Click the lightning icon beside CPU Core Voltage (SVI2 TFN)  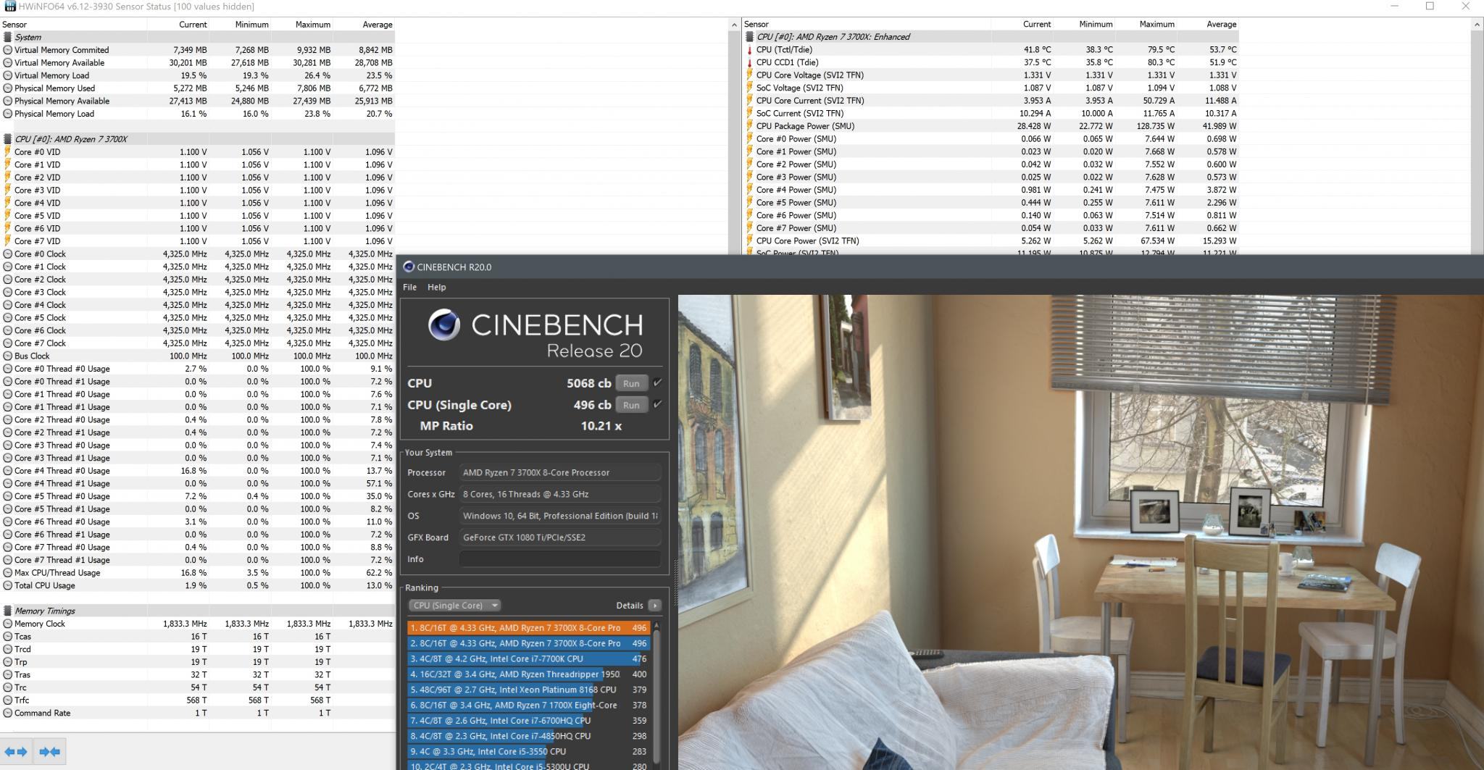pos(749,75)
